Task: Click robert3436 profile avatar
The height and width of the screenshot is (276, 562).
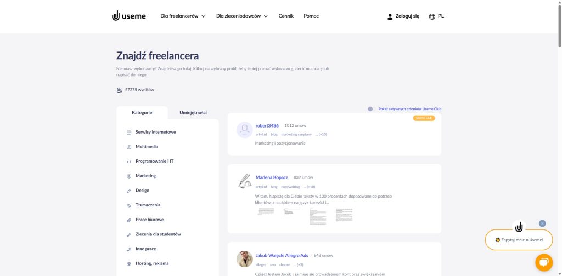Action: coord(244,130)
